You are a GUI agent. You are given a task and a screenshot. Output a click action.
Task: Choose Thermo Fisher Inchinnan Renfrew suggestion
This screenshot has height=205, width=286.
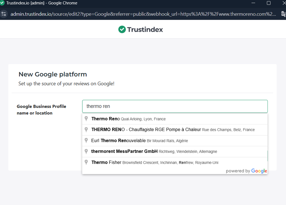click(175, 162)
